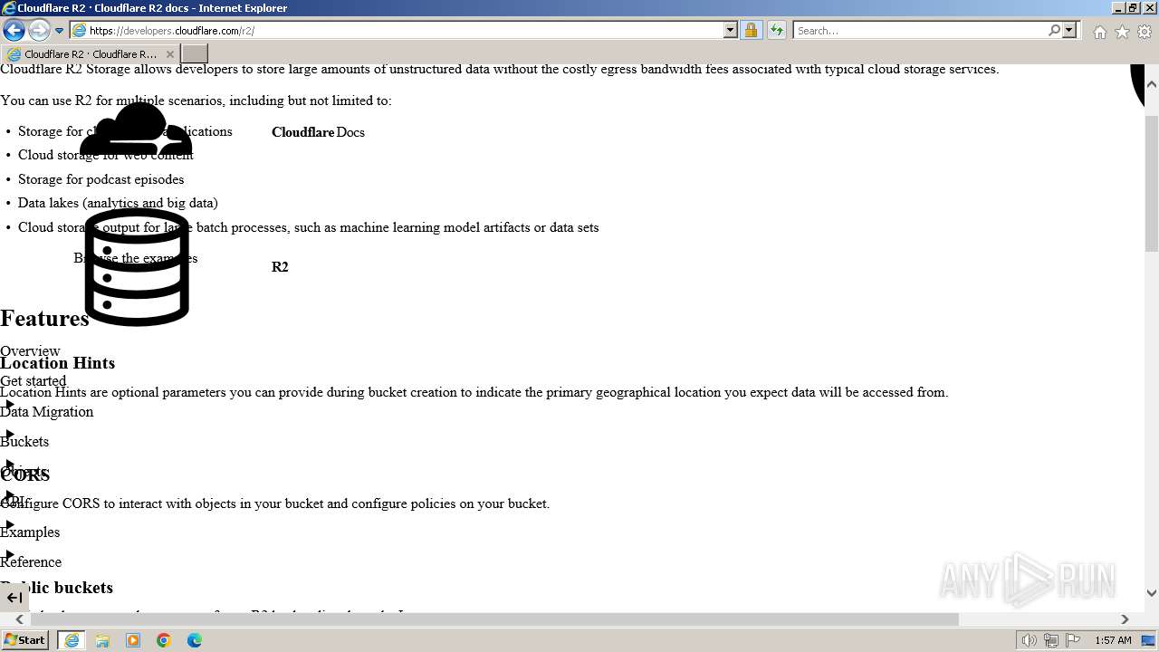Image resolution: width=1159 pixels, height=652 pixels.
Task: Expand the Data Migration section triangle
Action: (9, 404)
